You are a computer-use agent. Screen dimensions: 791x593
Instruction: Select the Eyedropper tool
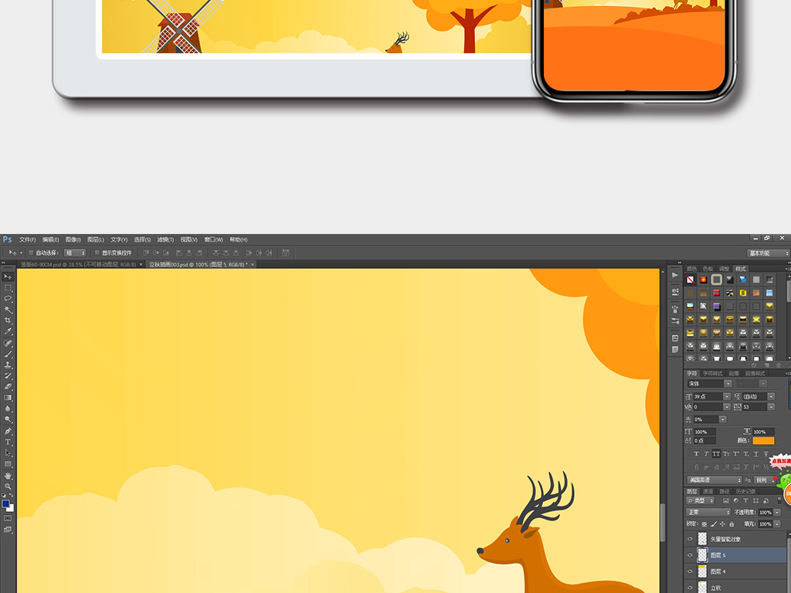(8, 331)
